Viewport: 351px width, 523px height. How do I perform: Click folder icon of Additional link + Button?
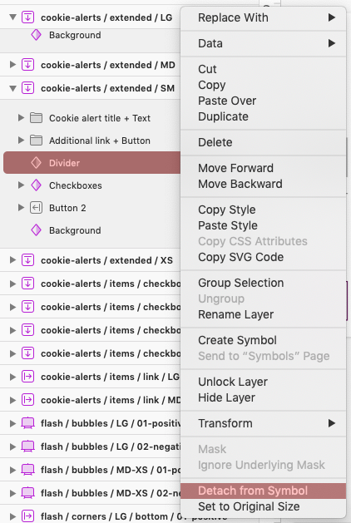point(36,141)
